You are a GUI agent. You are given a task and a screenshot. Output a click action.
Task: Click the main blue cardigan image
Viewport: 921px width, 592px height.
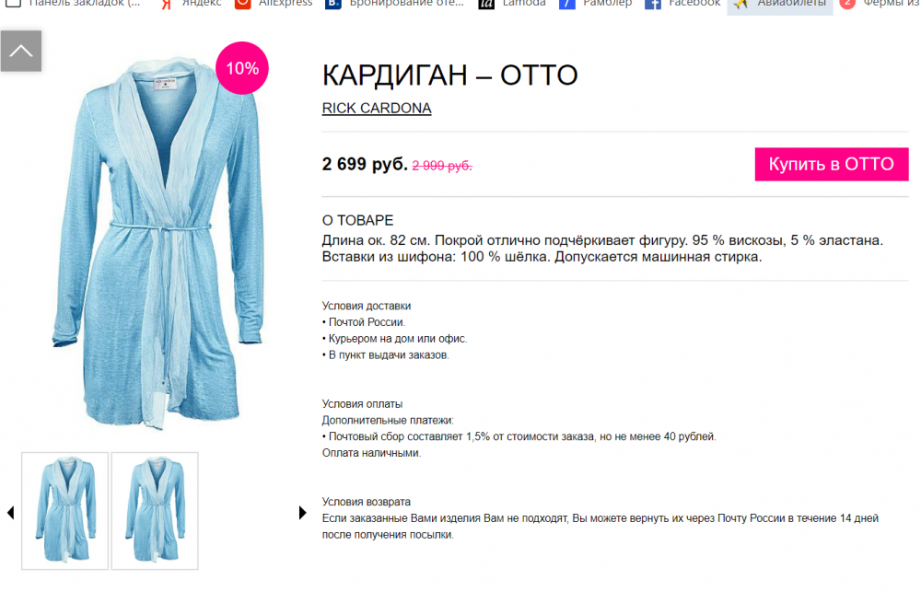coord(157,243)
